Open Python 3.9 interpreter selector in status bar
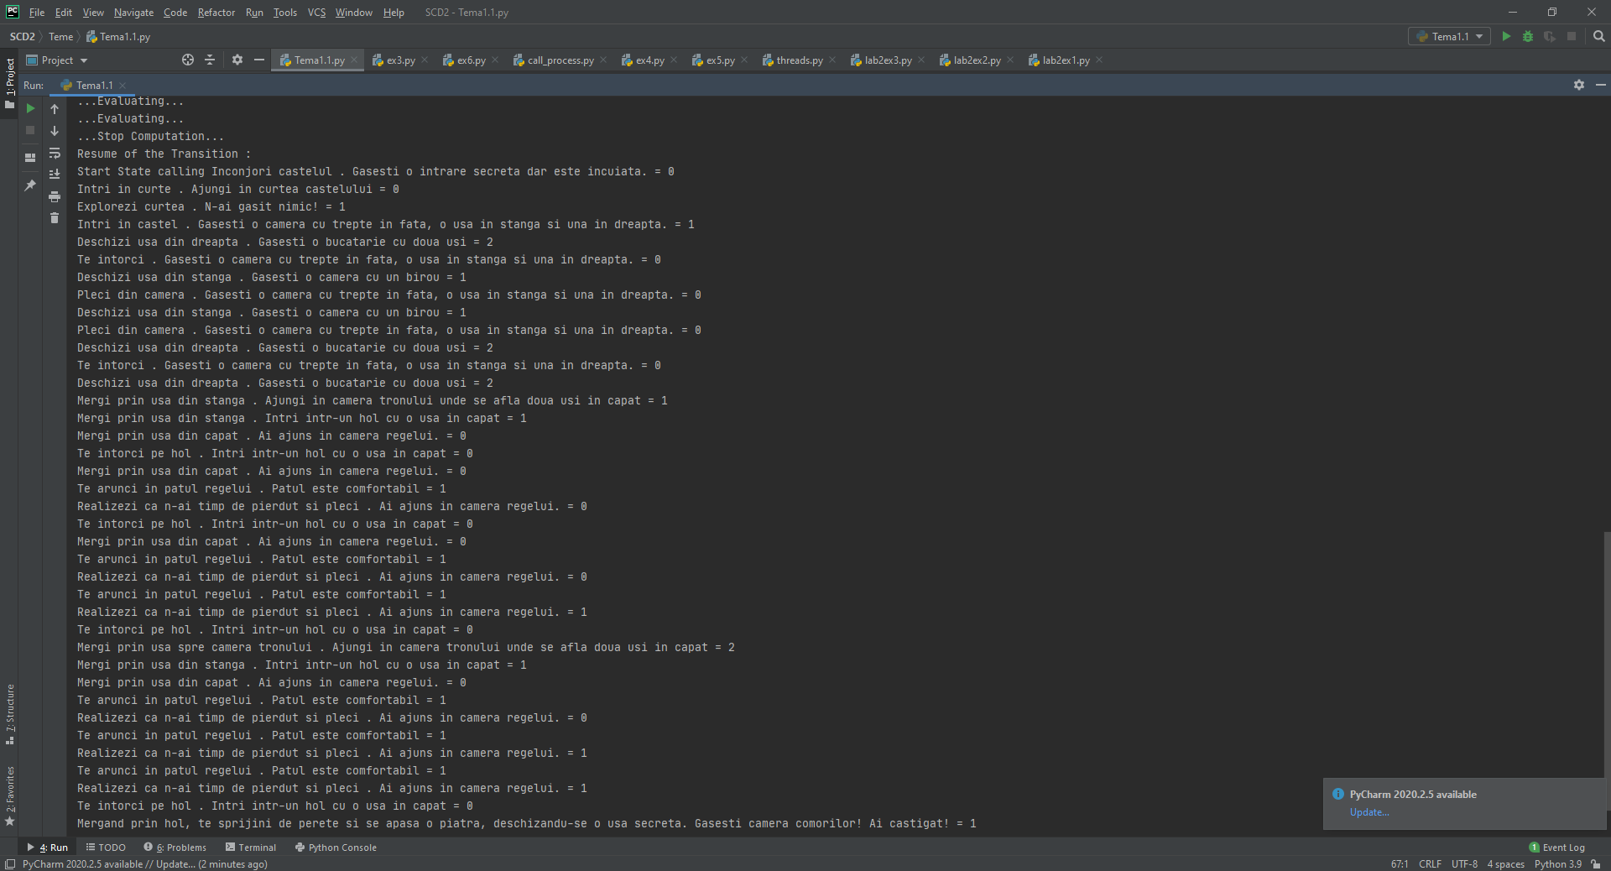This screenshot has height=871, width=1611. pyautogui.click(x=1557, y=864)
